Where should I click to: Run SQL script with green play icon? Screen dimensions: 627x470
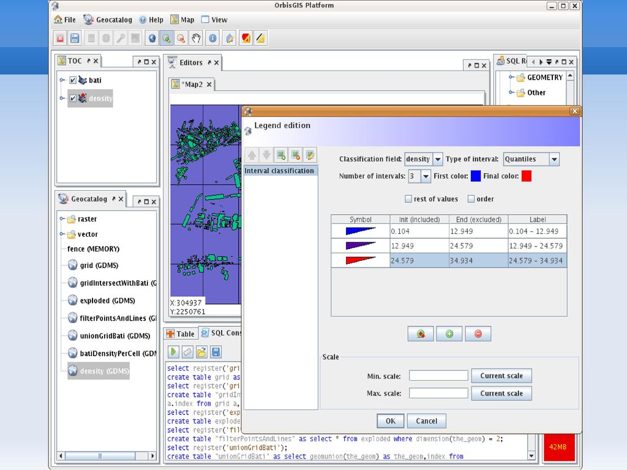(173, 352)
